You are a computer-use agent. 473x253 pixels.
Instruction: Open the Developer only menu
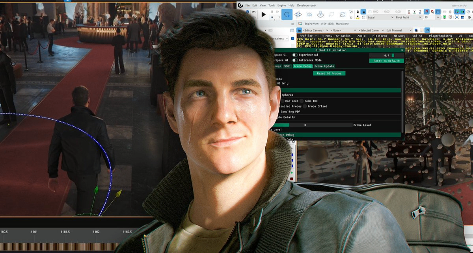tap(306, 6)
